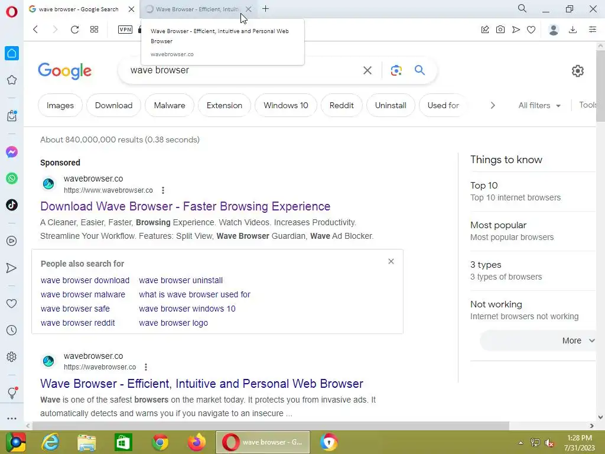Open the three-dot menu beside the sponsored wavebrowser.co URL
605x454 pixels.
click(163, 190)
